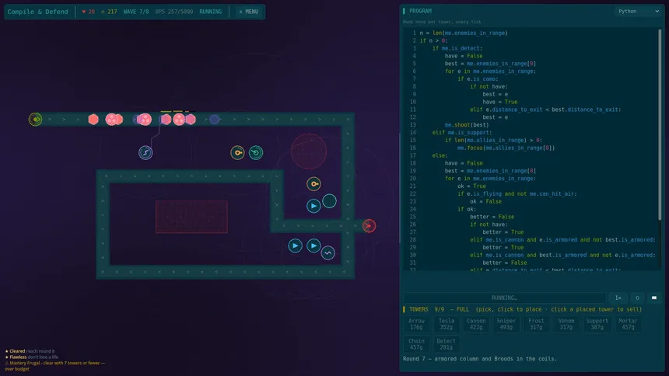
Task: Toggle the 1x speed button
Action: coord(618,298)
